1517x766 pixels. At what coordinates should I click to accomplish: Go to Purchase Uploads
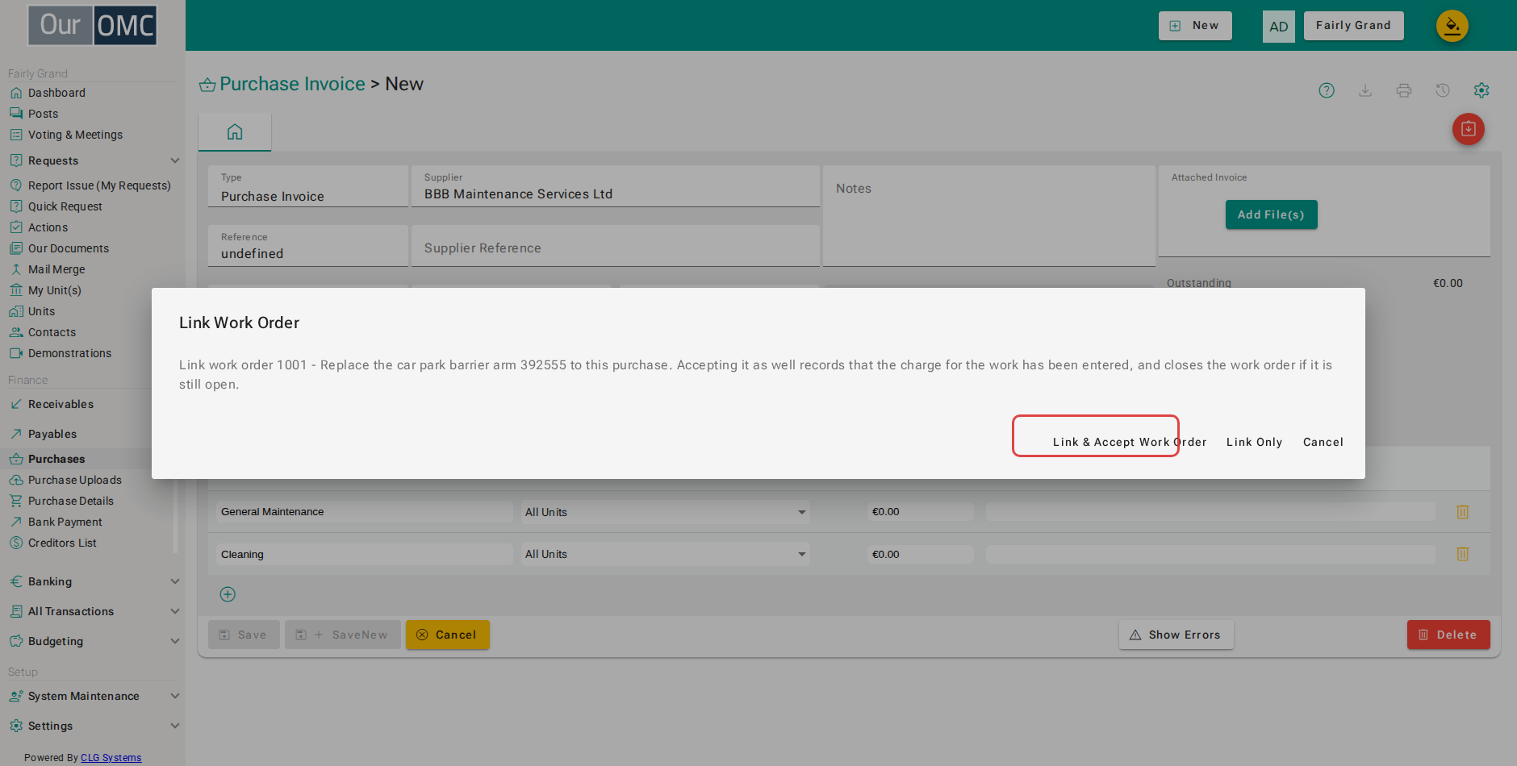click(74, 480)
